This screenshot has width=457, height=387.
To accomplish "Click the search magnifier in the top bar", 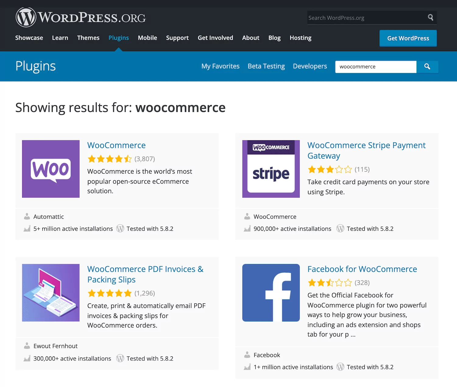I will pos(430,17).
